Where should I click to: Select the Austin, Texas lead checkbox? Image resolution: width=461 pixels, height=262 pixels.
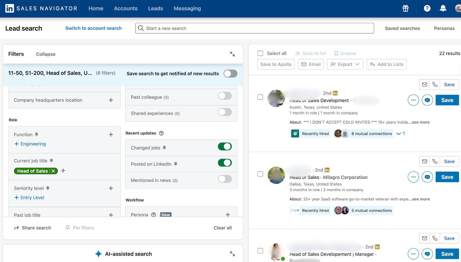[260, 97]
